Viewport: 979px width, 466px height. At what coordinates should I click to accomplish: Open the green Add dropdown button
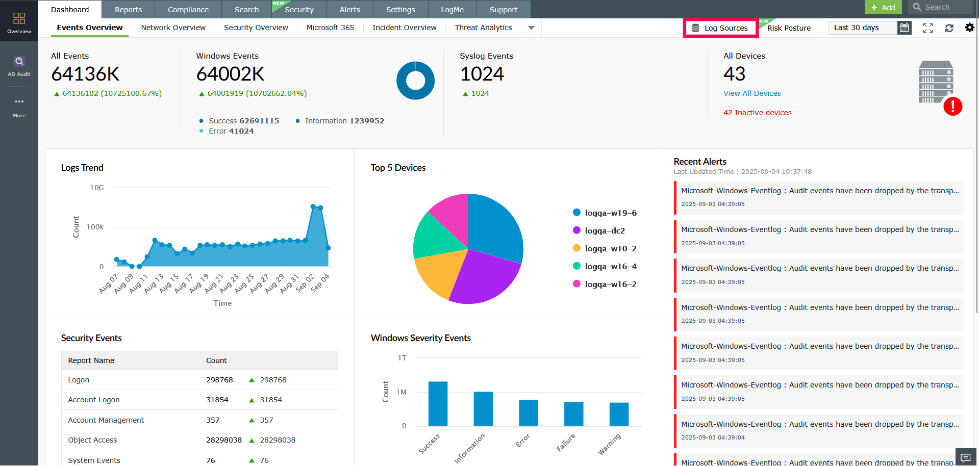(x=883, y=7)
